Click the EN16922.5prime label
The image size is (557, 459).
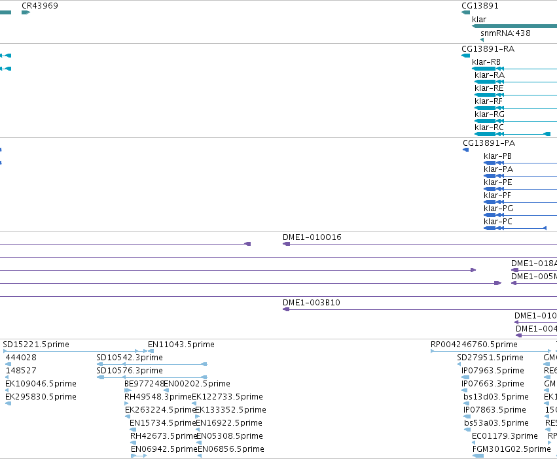click(x=229, y=423)
